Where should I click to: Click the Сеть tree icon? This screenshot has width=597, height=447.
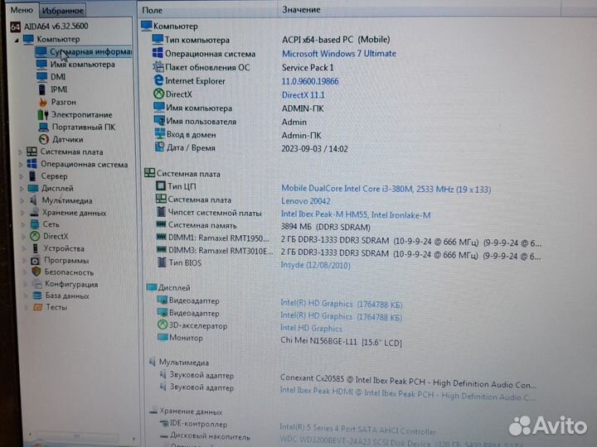point(35,223)
